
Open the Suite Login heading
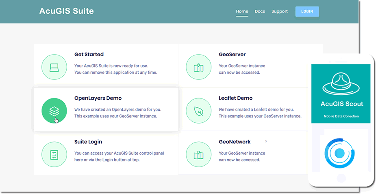click(x=88, y=142)
